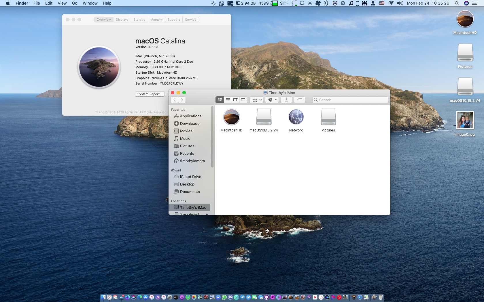Switch to list view in Finder
The width and height of the screenshot is (484, 302).
(228, 100)
